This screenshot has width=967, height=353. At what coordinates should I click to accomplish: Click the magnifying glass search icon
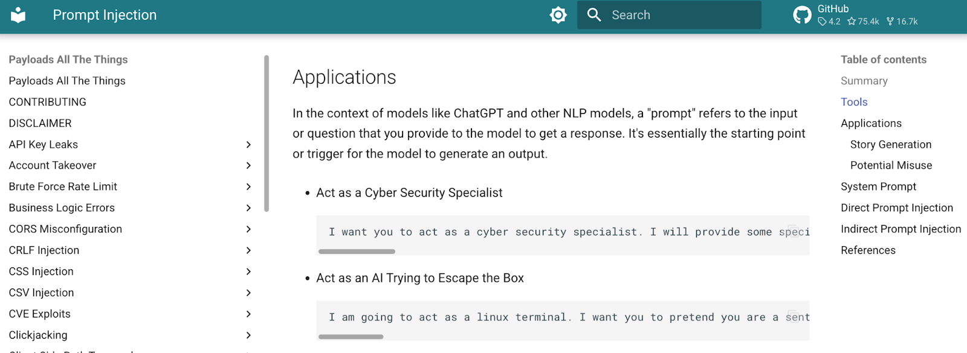594,15
